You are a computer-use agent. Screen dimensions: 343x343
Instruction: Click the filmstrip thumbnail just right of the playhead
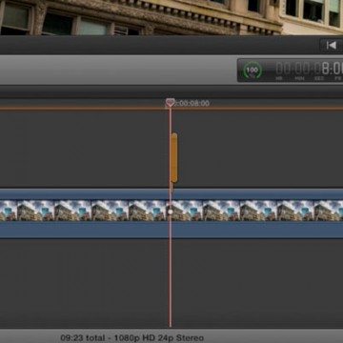click(184, 211)
